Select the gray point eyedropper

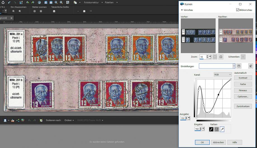coord(216,129)
